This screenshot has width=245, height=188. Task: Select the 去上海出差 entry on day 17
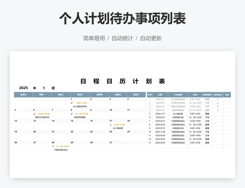pos(117,128)
